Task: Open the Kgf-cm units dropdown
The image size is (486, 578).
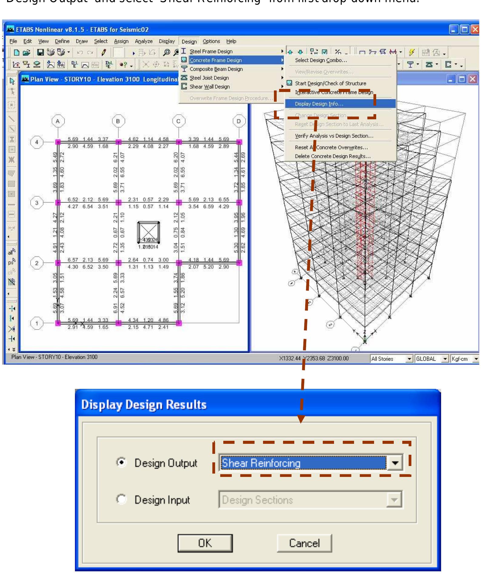Action: (x=476, y=359)
